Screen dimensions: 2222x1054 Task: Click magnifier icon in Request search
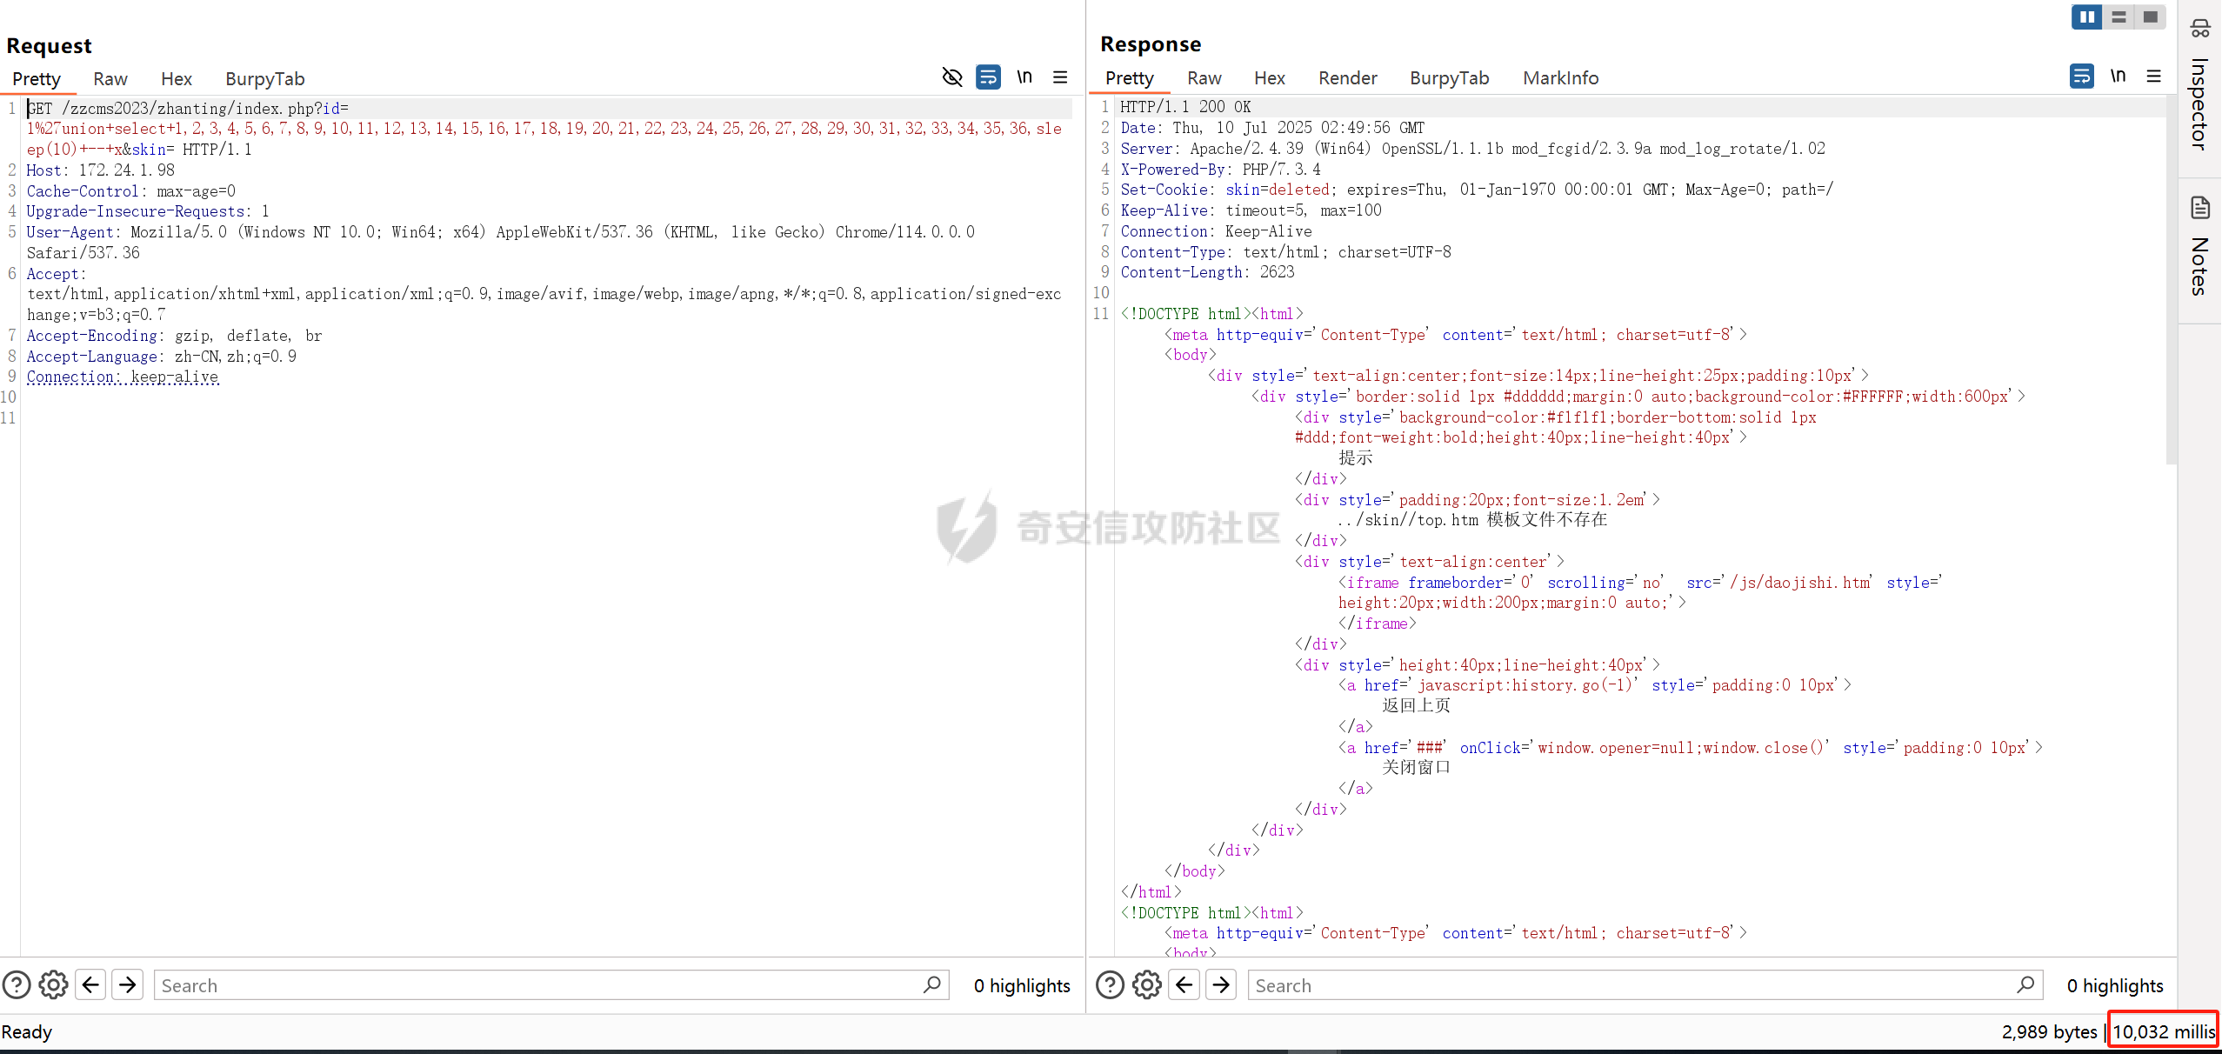[x=932, y=984]
